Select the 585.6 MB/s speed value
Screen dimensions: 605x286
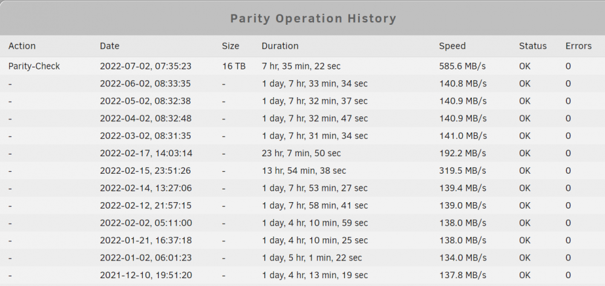462,66
